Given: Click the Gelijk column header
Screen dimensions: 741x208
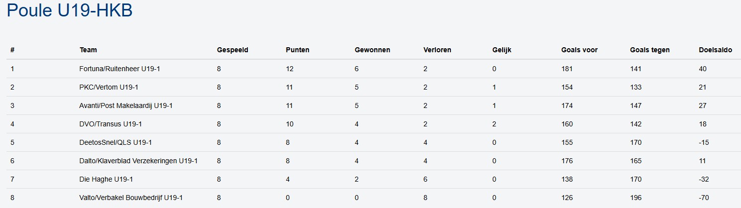Looking at the screenshot, I should (x=502, y=50).
